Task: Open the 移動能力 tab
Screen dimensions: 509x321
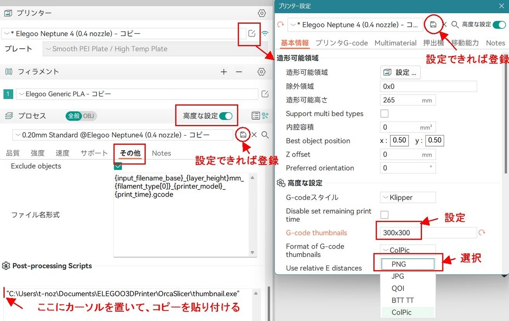Action: click(x=465, y=43)
